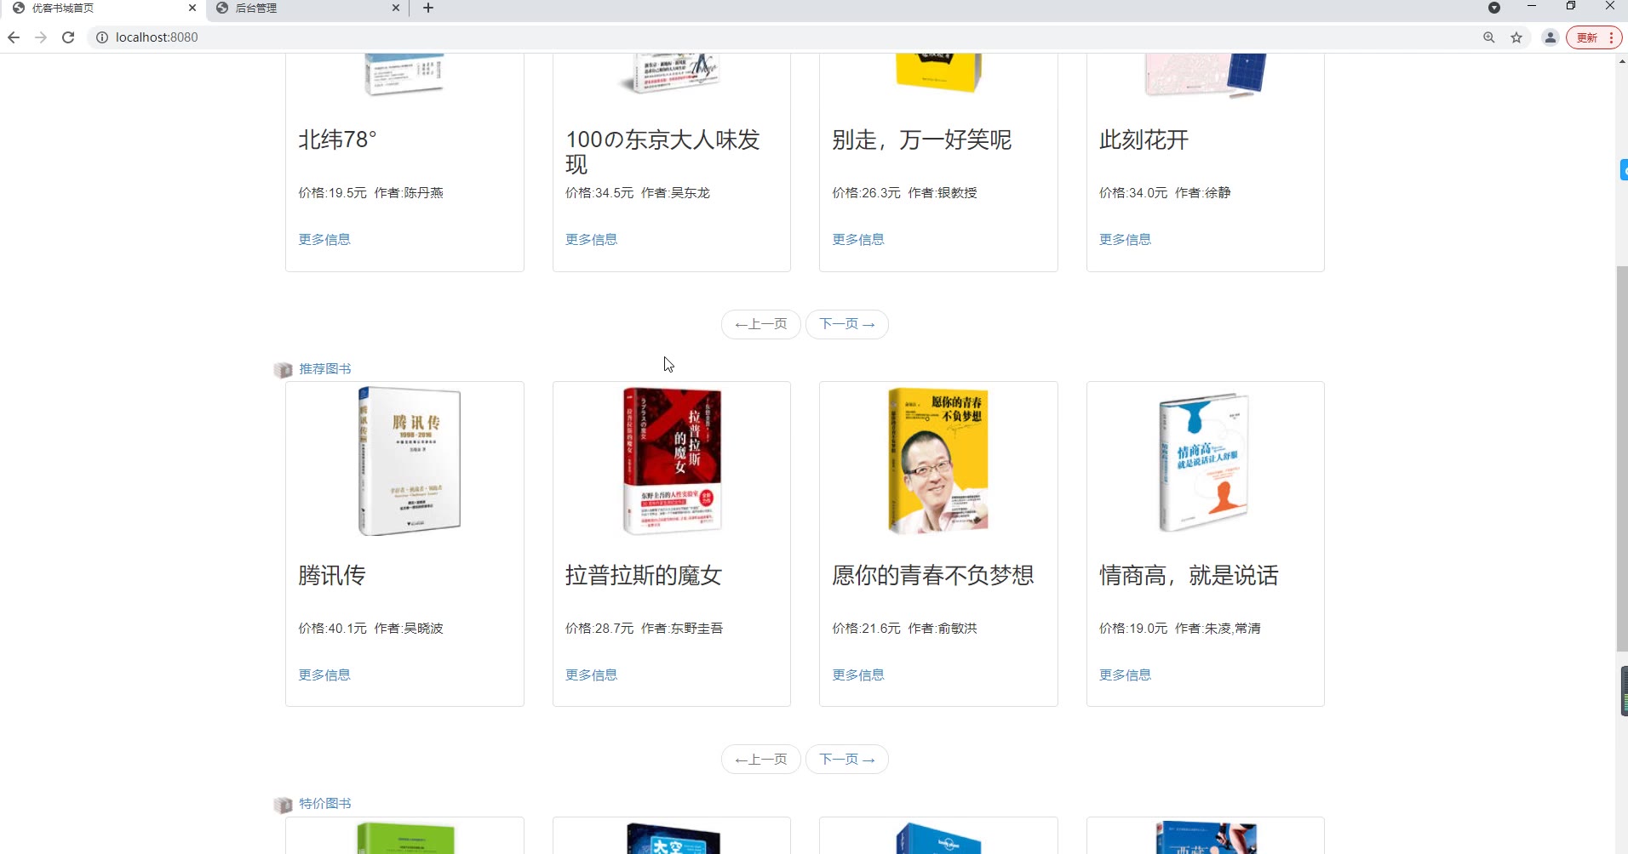This screenshot has width=1628, height=854.
Task: Open the 特价图书 section link
Action: (x=325, y=804)
